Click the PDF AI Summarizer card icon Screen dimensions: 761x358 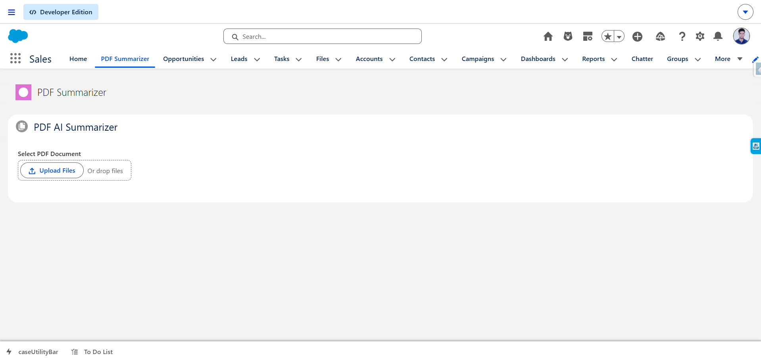[x=22, y=126]
